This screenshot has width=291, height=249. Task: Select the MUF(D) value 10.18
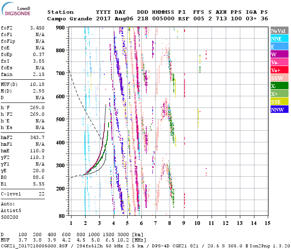click(x=37, y=84)
